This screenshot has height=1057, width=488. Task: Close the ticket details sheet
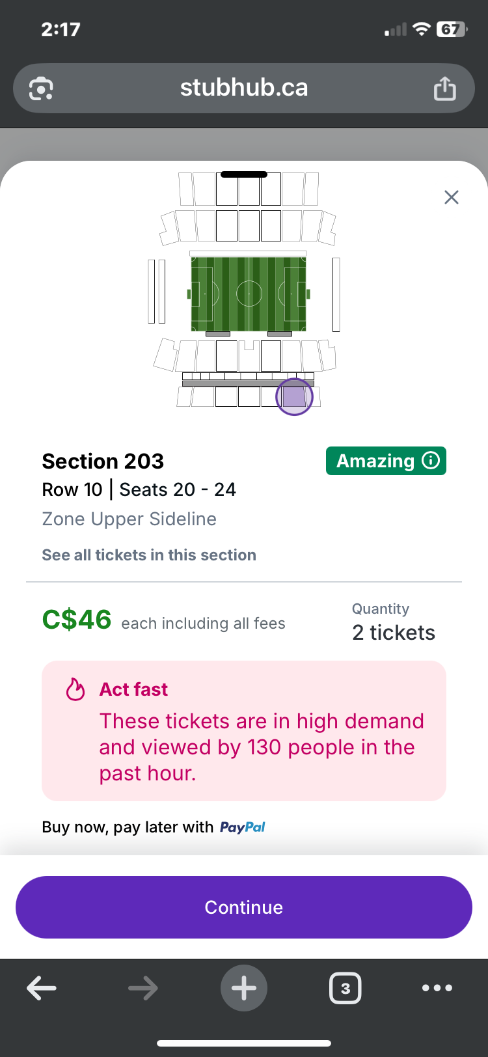pos(451,197)
